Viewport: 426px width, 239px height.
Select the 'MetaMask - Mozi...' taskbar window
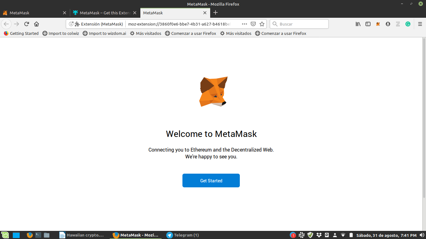136,235
